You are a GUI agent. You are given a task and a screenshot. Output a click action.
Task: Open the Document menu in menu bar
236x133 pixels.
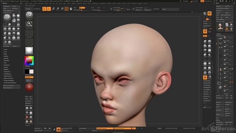[x=41, y=3]
